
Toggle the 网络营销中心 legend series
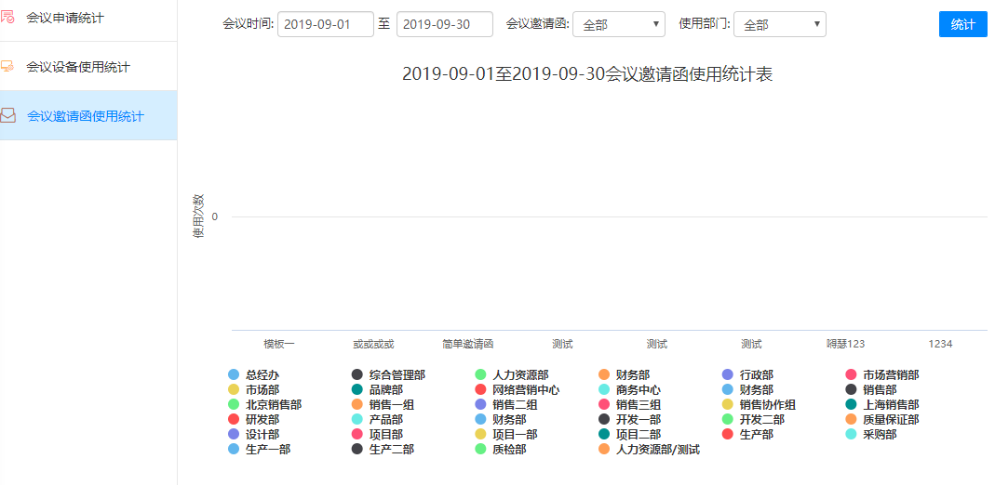click(x=525, y=390)
